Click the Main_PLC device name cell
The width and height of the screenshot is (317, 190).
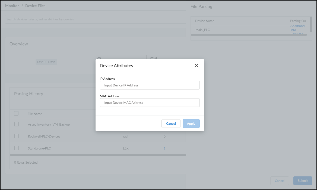click(x=202, y=30)
